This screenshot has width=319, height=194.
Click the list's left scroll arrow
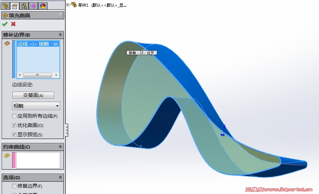tap(19, 75)
